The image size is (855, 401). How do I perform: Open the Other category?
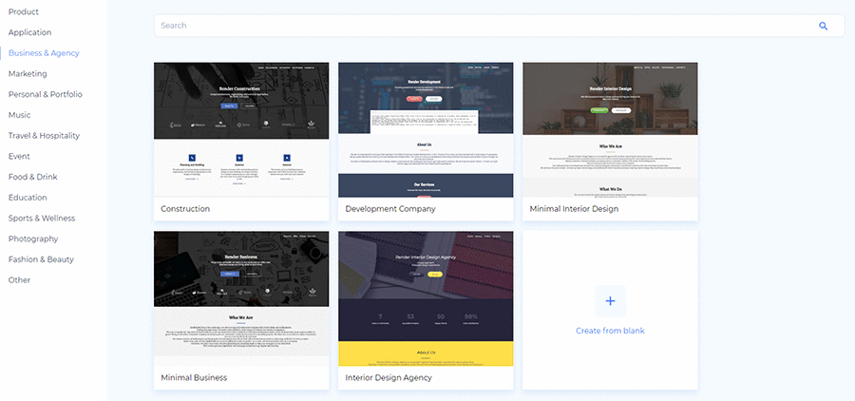click(19, 280)
